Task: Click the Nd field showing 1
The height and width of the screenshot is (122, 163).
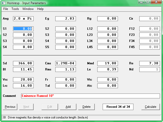Action: [x=150, y=69]
